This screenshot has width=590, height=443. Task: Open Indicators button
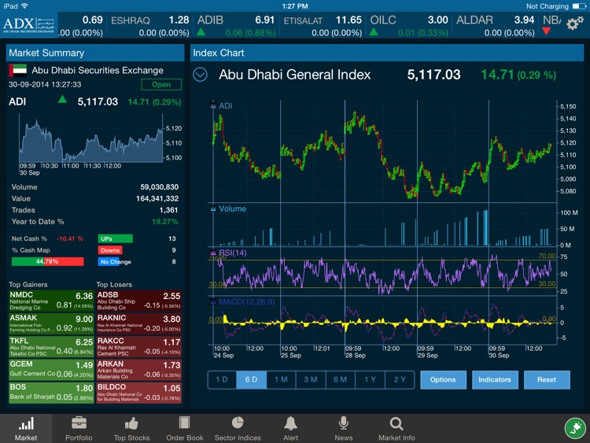[495, 380]
